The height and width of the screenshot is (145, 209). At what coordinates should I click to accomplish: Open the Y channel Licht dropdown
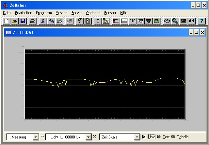[88, 137]
